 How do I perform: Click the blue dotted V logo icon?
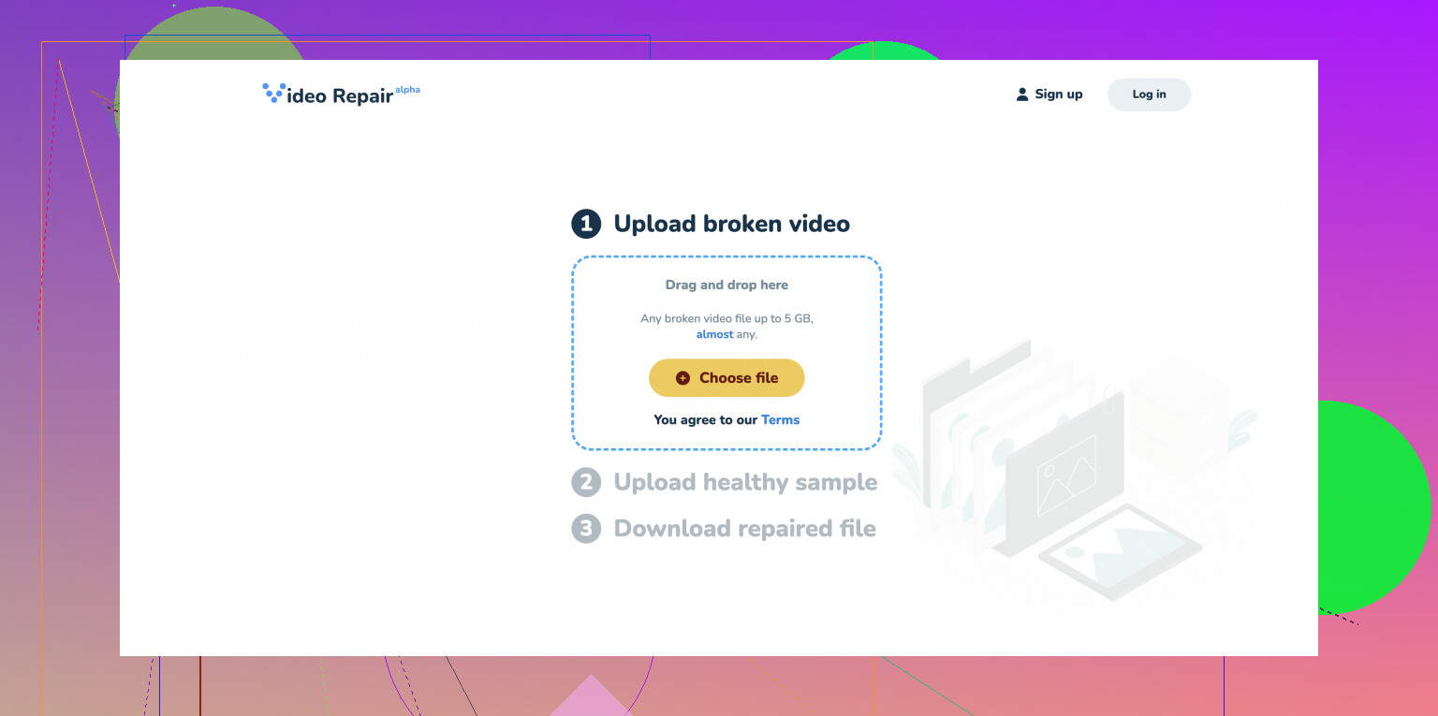(274, 93)
